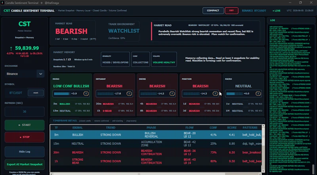
Task: Click the log panel scrollbar thumb
Action: tap(313, 169)
